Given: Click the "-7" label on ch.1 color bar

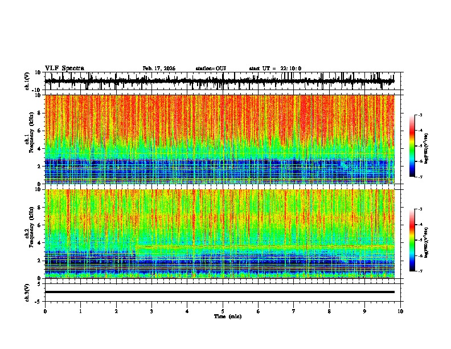Looking at the screenshot, I should [420, 177].
